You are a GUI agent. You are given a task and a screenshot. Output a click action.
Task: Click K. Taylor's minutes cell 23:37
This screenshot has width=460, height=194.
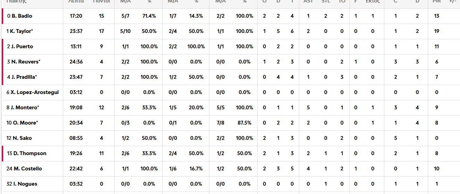pos(76,31)
